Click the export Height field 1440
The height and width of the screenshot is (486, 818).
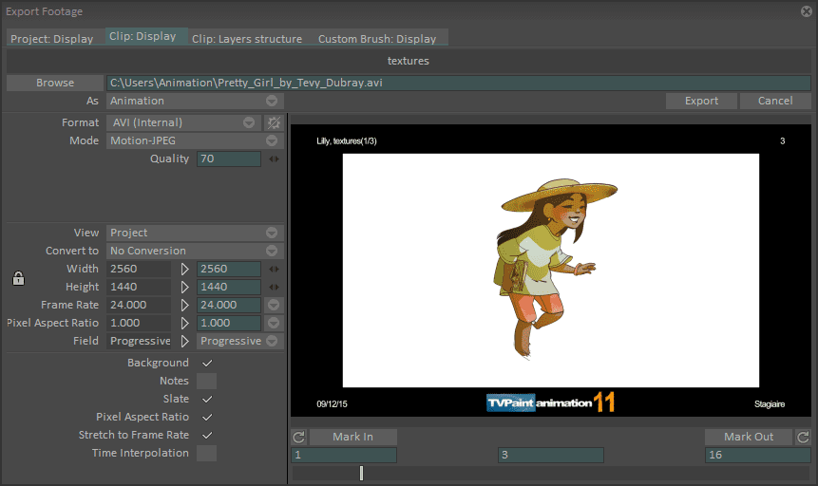pos(229,287)
